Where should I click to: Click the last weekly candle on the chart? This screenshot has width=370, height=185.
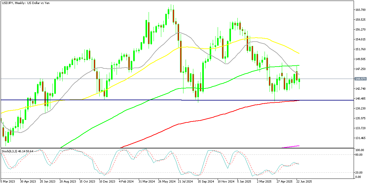pyautogui.click(x=299, y=80)
